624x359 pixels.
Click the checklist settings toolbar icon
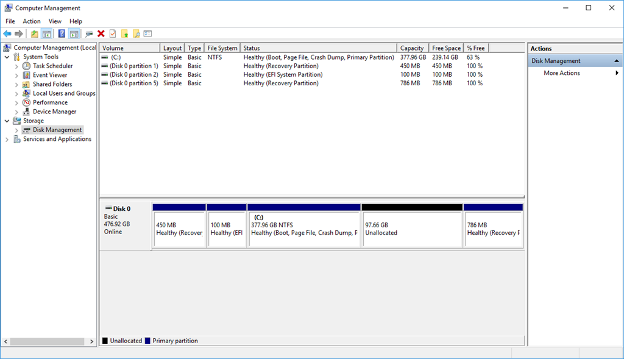point(148,34)
